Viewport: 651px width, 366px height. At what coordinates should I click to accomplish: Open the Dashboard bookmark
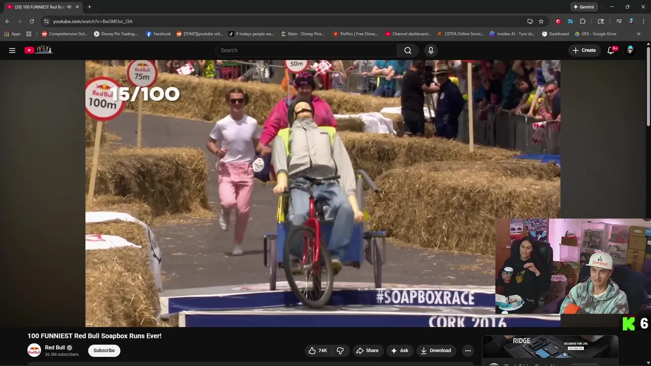click(555, 34)
